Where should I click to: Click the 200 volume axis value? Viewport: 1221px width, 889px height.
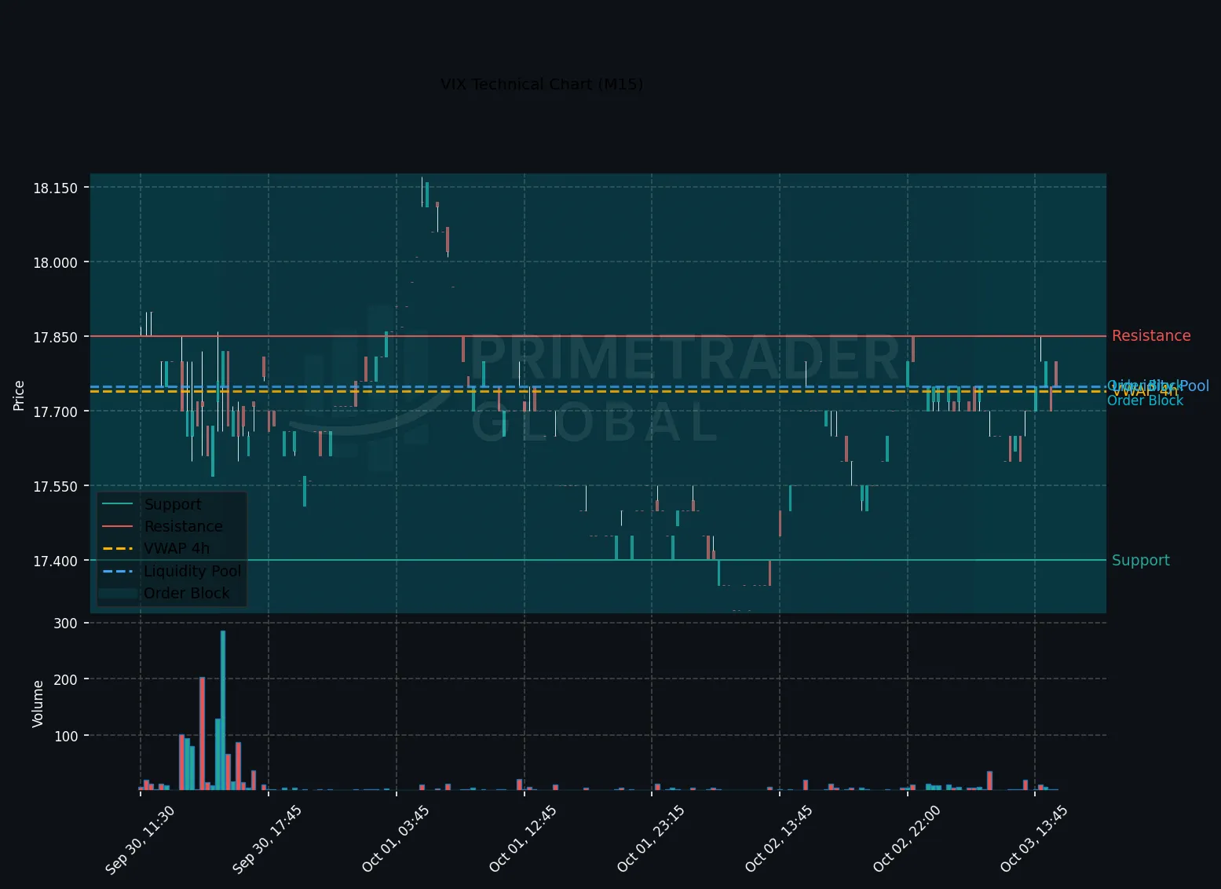(66, 679)
